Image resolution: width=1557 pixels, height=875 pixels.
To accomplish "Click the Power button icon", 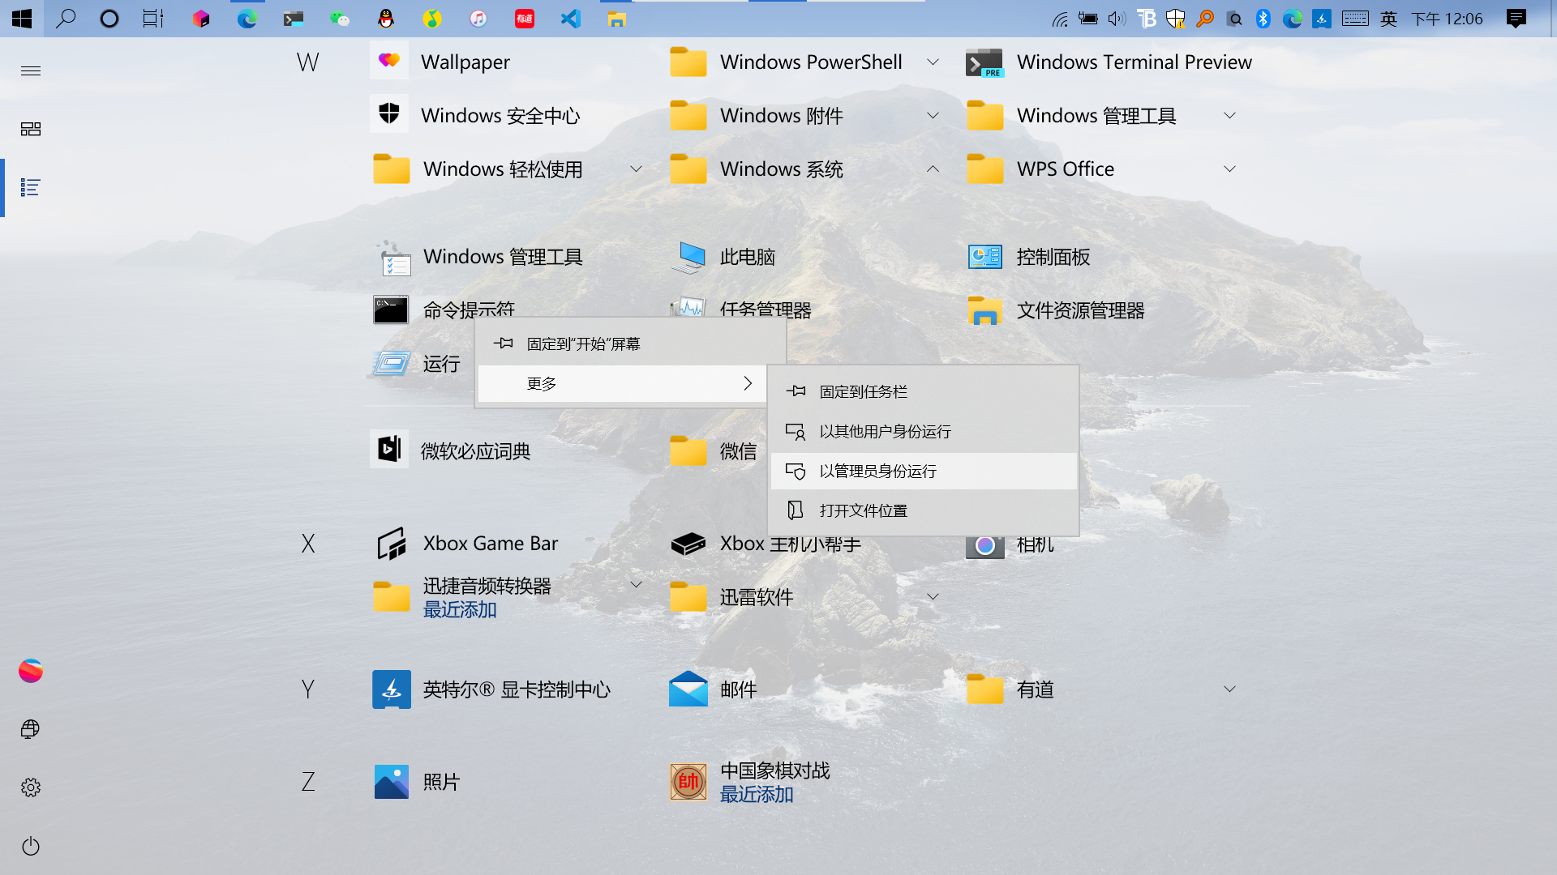I will [x=31, y=846].
